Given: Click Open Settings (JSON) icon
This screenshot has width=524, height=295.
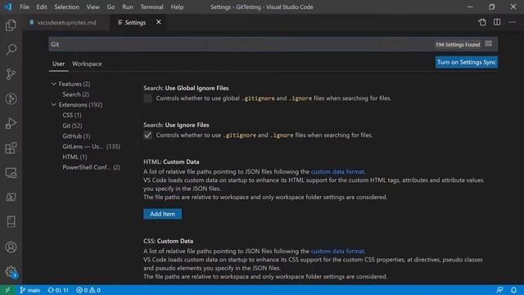Looking at the screenshot, I should pos(482,22).
